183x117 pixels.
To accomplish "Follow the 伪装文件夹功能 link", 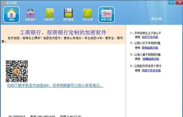I will 151,70.
